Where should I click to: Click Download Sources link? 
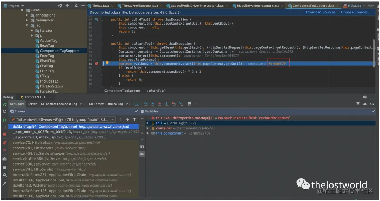[x=320, y=12]
